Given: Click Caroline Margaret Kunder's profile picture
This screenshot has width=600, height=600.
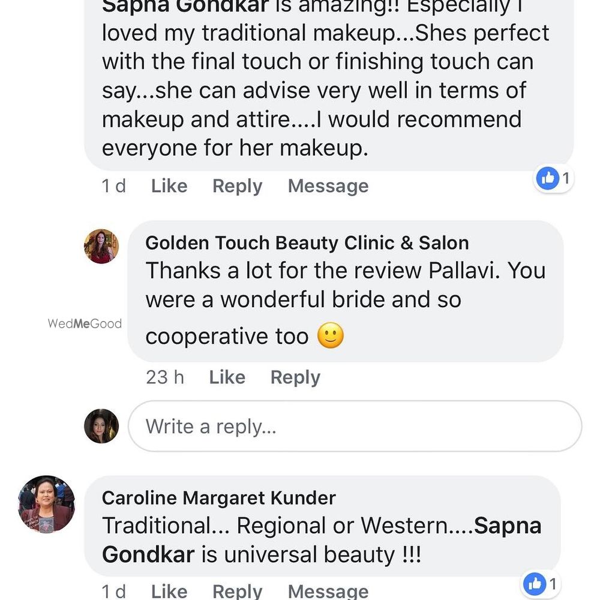Looking at the screenshot, I should tap(46, 505).
